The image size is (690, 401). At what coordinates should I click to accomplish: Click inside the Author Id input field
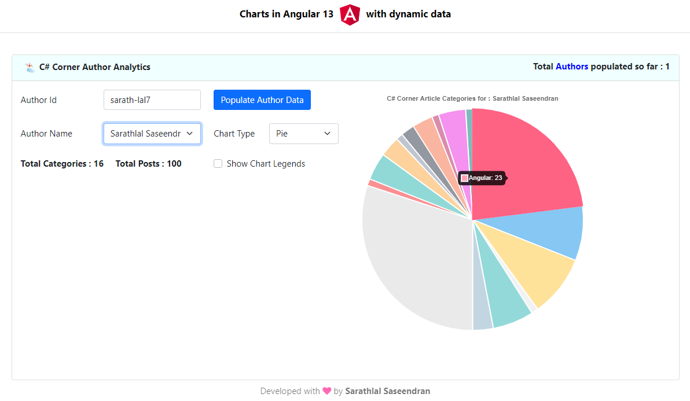point(152,100)
